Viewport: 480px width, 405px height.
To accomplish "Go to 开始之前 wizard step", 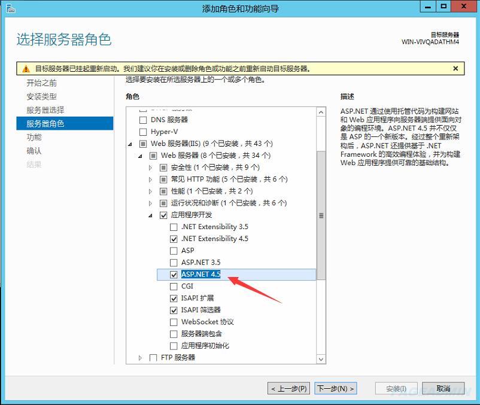I will pyautogui.click(x=42, y=83).
